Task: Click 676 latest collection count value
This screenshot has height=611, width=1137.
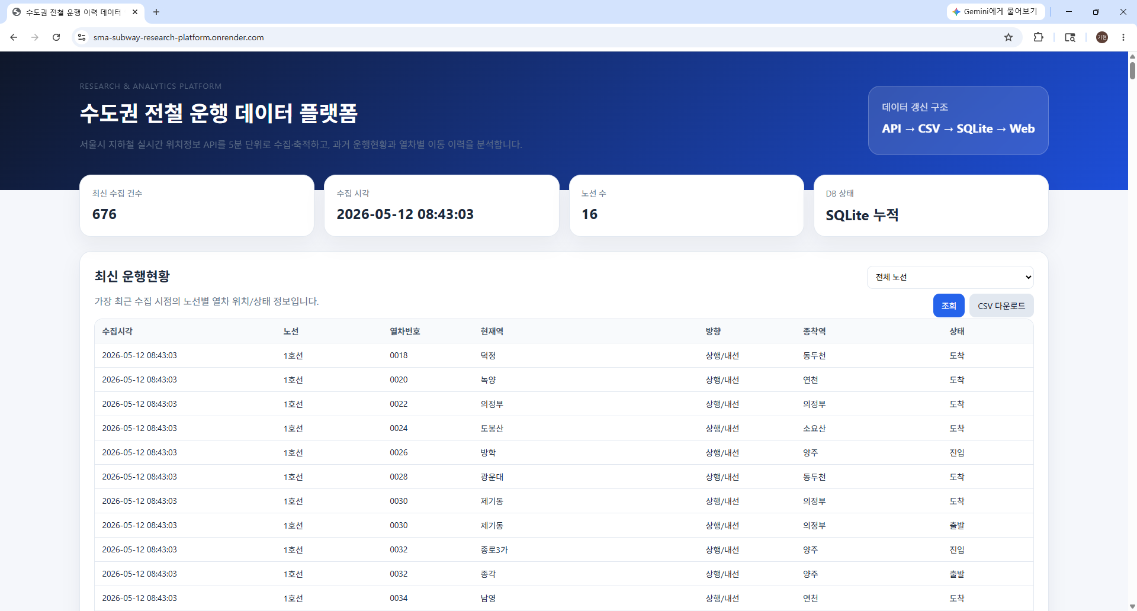Action: 104,214
